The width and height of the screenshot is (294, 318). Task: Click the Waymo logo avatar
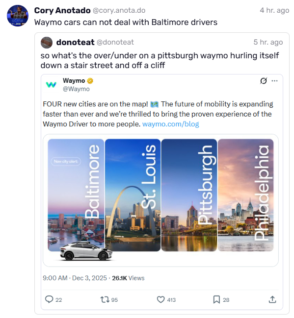point(51,85)
